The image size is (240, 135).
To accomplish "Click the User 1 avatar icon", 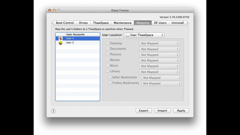I will 61,38.
